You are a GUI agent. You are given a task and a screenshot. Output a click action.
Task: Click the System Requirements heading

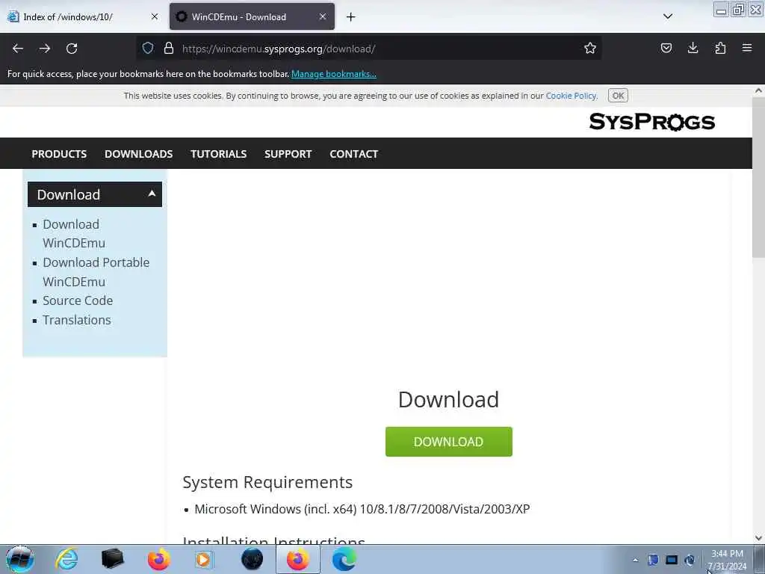tap(267, 482)
